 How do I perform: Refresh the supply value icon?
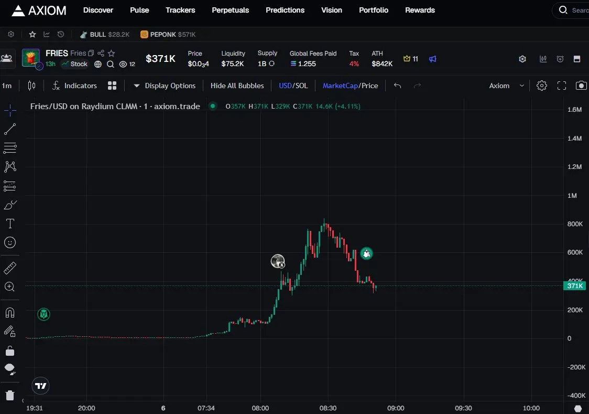tap(271, 63)
